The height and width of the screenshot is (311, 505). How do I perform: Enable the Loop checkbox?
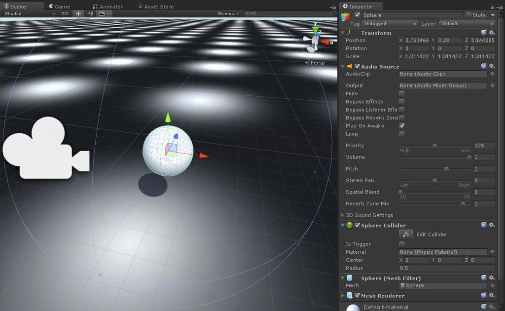401,134
